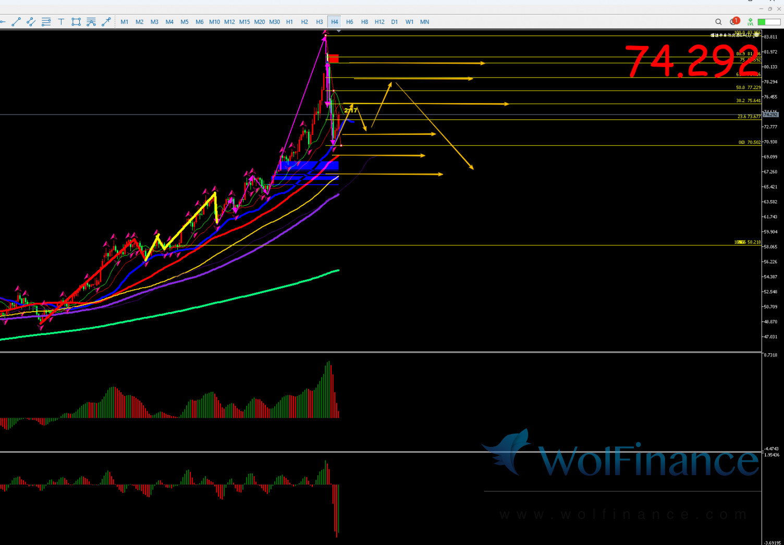Set chart period to M15
The width and height of the screenshot is (784, 545).
pyautogui.click(x=244, y=22)
